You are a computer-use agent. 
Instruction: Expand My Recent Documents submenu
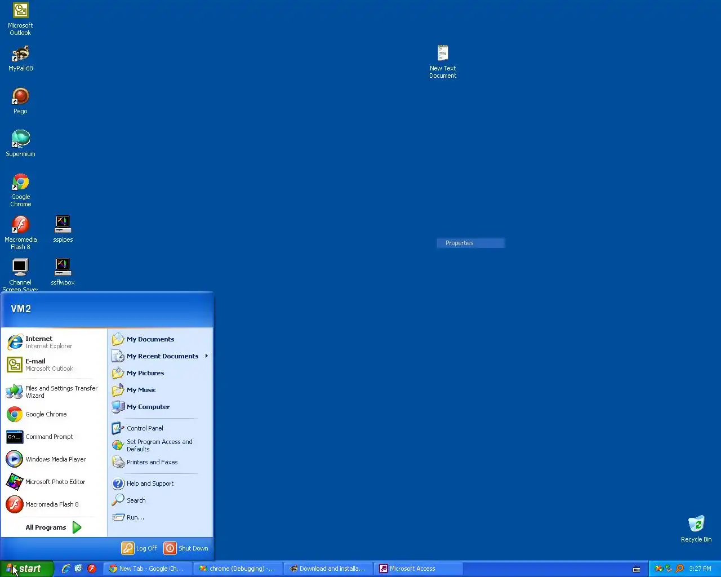point(160,356)
